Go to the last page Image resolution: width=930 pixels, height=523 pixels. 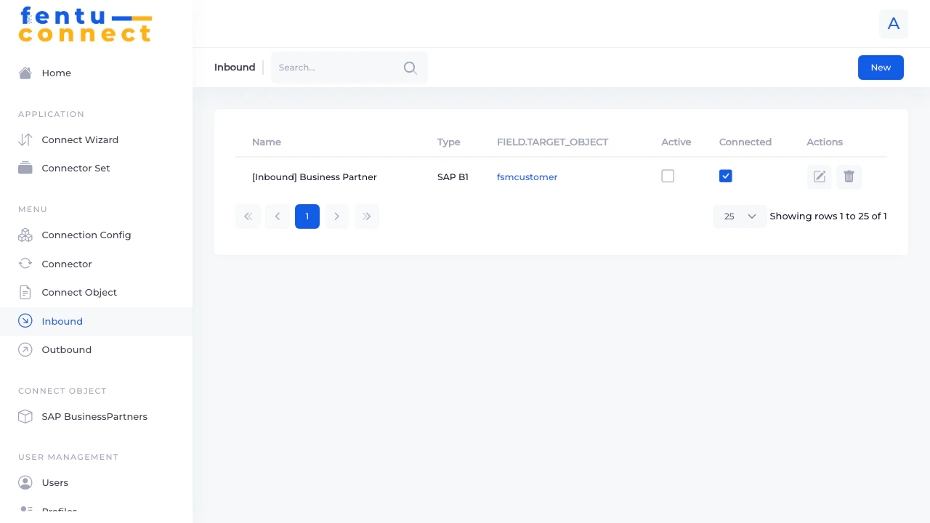(367, 216)
